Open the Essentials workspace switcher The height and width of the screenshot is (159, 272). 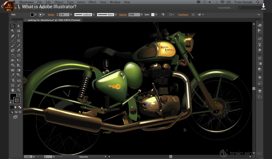tap(226, 7)
